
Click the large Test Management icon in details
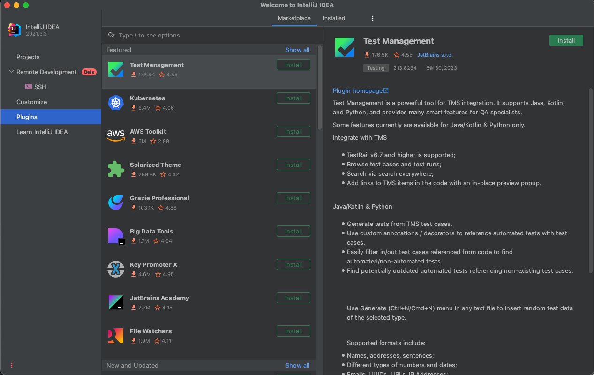point(345,47)
